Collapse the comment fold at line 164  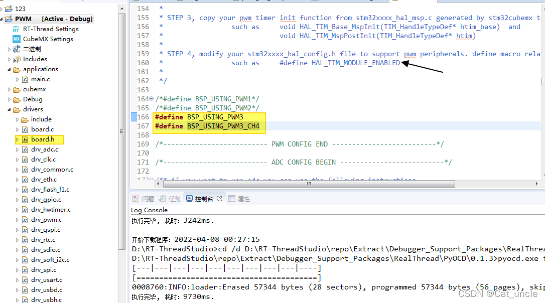pyautogui.click(x=151, y=99)
